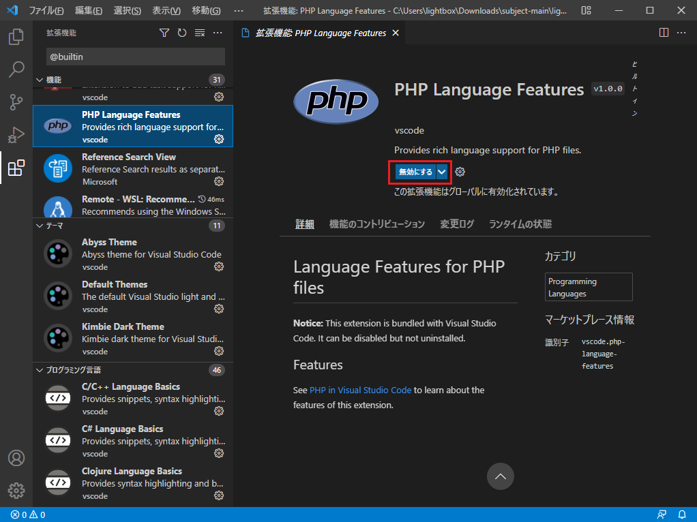Open the Source Control view
This screenshot has width=697, height=522.
pyautogui.click(x=16, y=102)
